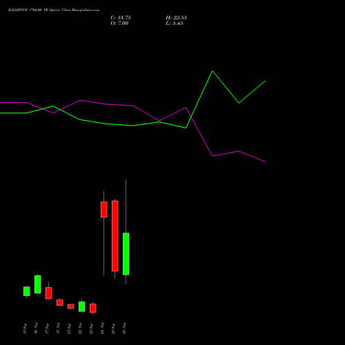Select the 25 Sep date label
This screenshot has height=345, width=345.
pyautogui.click(x=113, y=328)
